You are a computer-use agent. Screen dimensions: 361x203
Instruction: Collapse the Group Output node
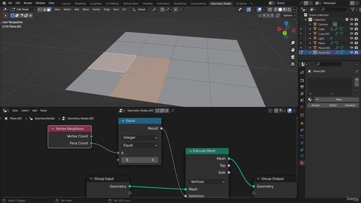click(x=258, y=179)
